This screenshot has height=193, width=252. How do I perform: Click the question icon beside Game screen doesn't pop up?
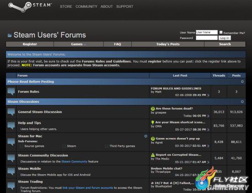153,139
